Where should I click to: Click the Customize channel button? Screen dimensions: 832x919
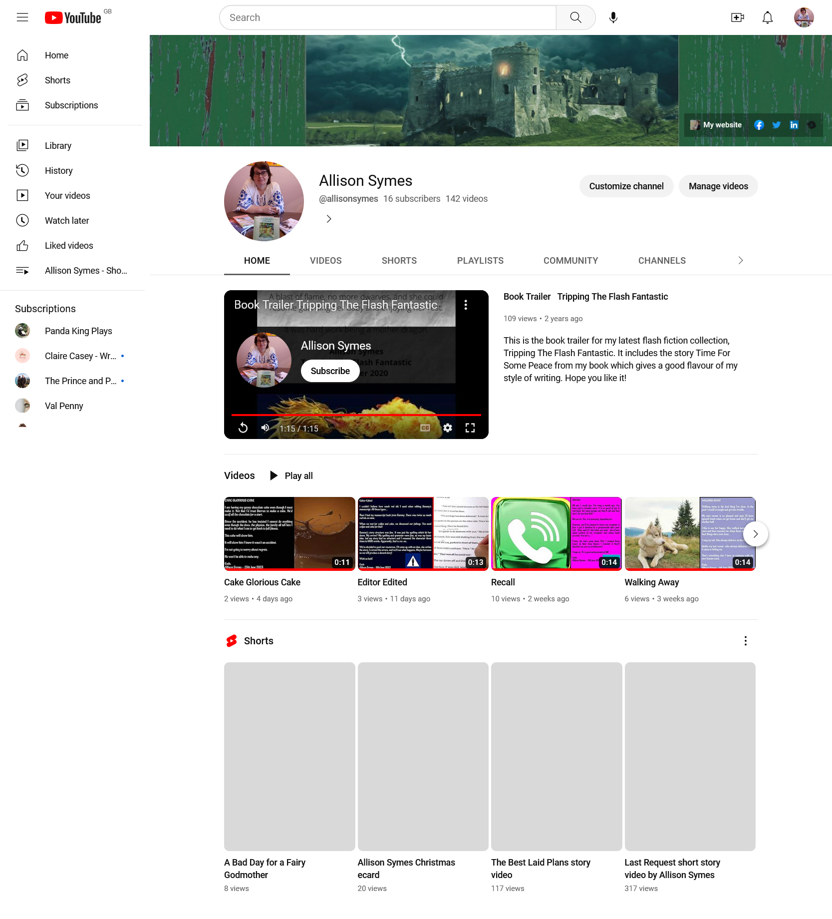(626, 186)
